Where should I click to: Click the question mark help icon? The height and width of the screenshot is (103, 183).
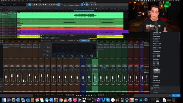pyautogui.click(x=49, y=5)
